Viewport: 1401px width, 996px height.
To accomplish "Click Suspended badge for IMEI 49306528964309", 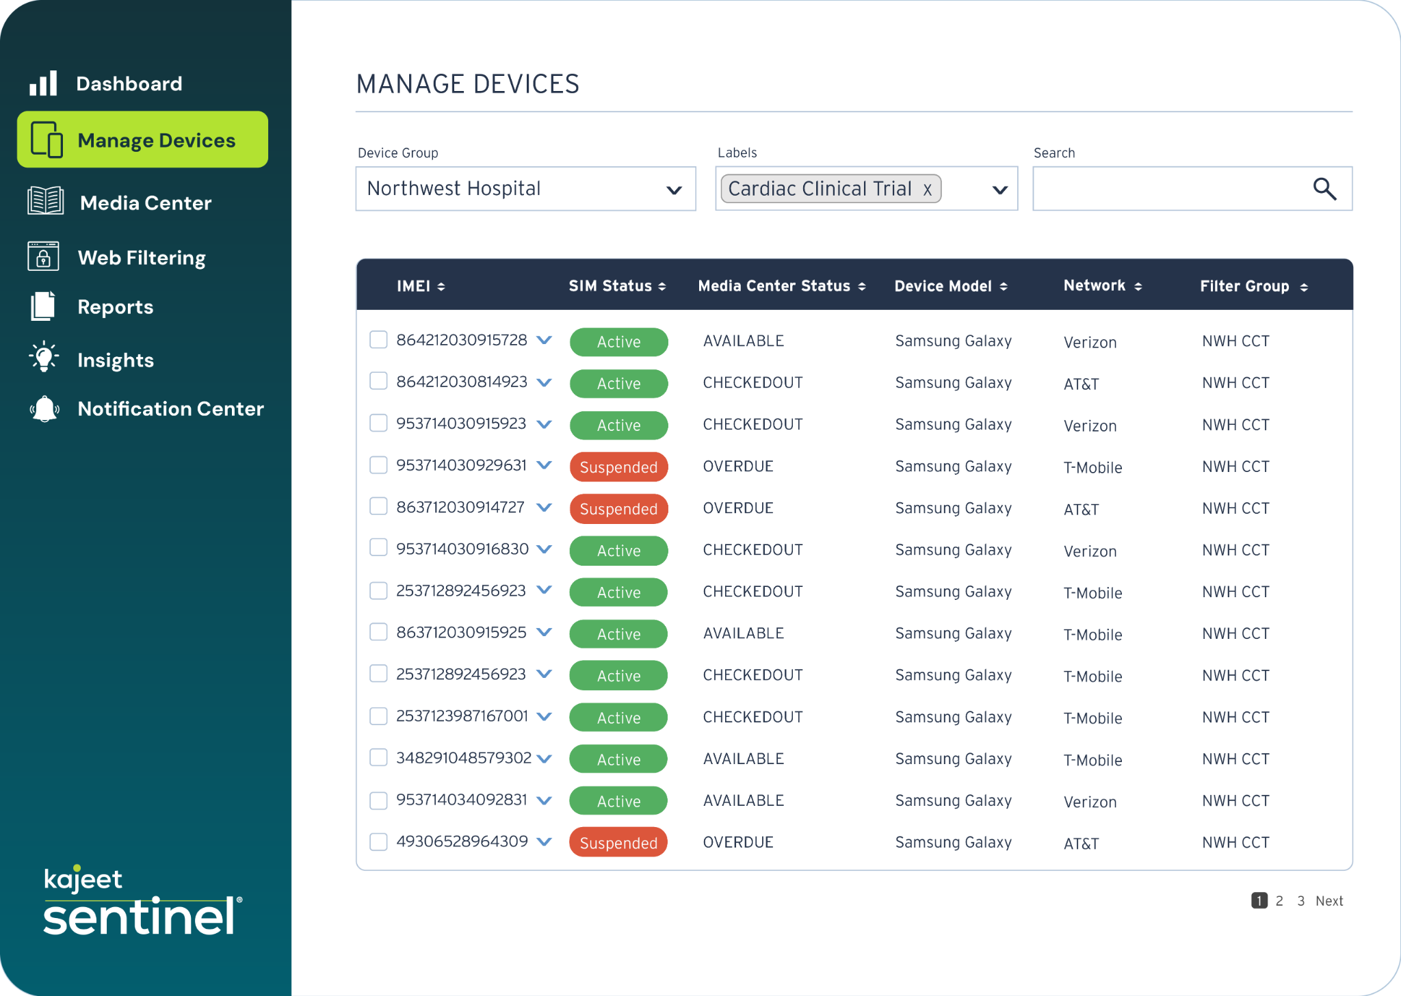I will point(618,843).
